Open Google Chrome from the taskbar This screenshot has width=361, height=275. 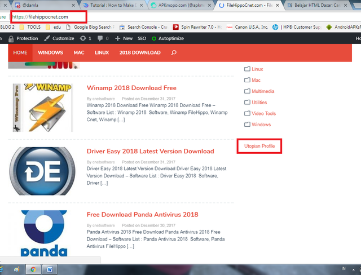(x=33, y=269)
